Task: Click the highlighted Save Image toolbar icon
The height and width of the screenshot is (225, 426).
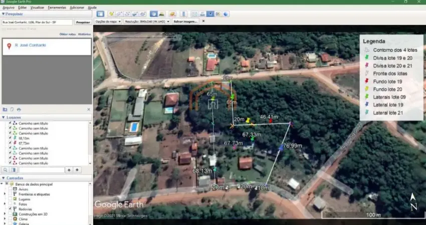Action: (210, 14)
